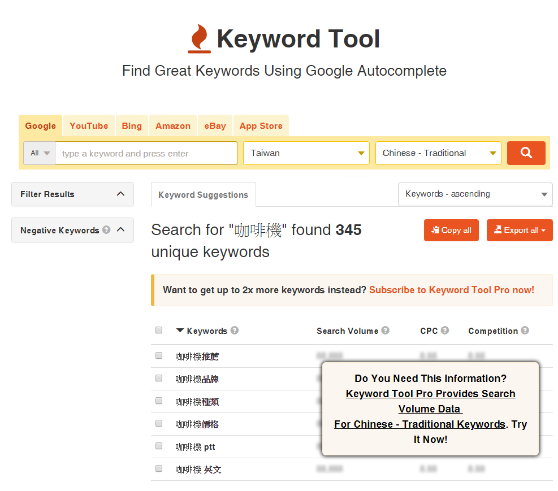Collapse the Negative Keywords panel

tap(120, 229)
